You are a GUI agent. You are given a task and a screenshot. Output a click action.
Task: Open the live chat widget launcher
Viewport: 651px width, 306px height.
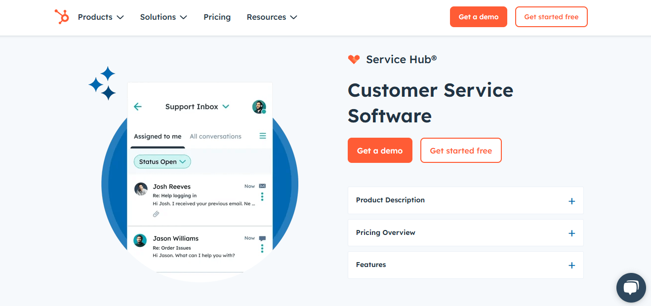[631, 287]
